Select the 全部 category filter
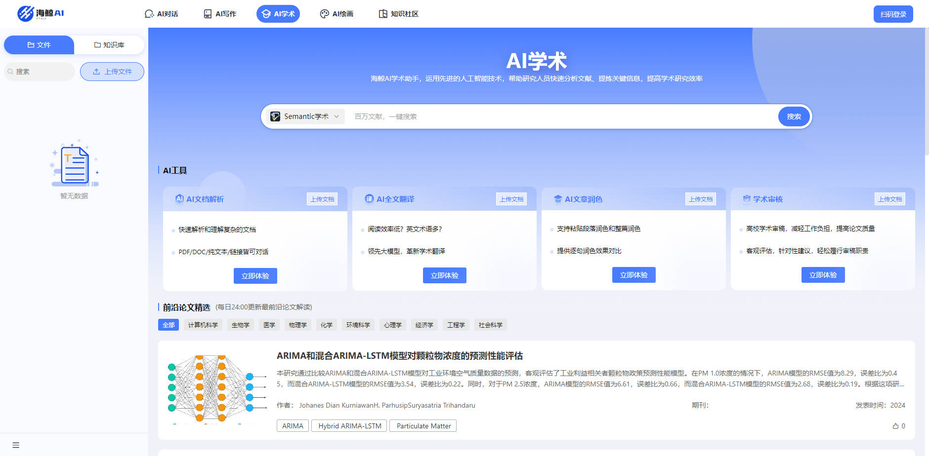Viewport: 929px width, 456px height. [169, 325]
